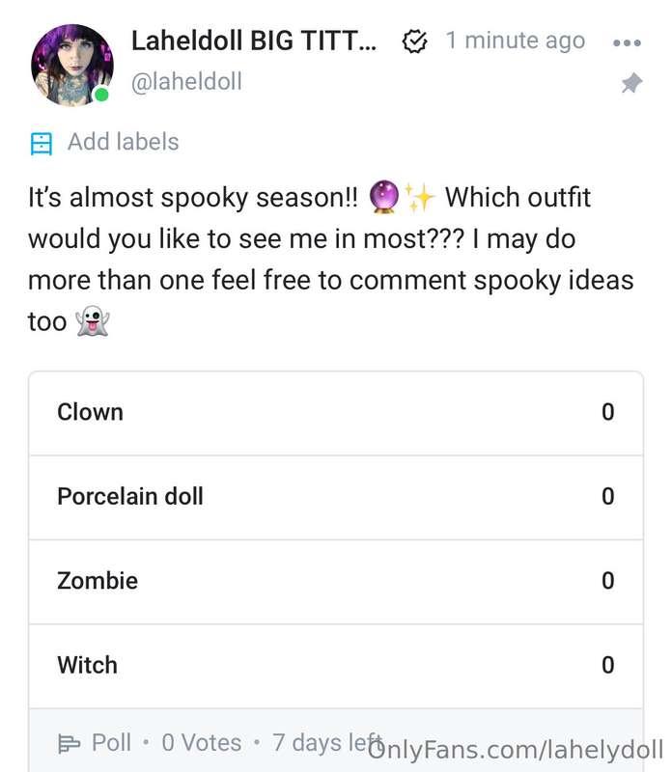Click the poll icon in the footer
Image resolution: width=672 pixels, height=772 pixels.
coord(70,743)
